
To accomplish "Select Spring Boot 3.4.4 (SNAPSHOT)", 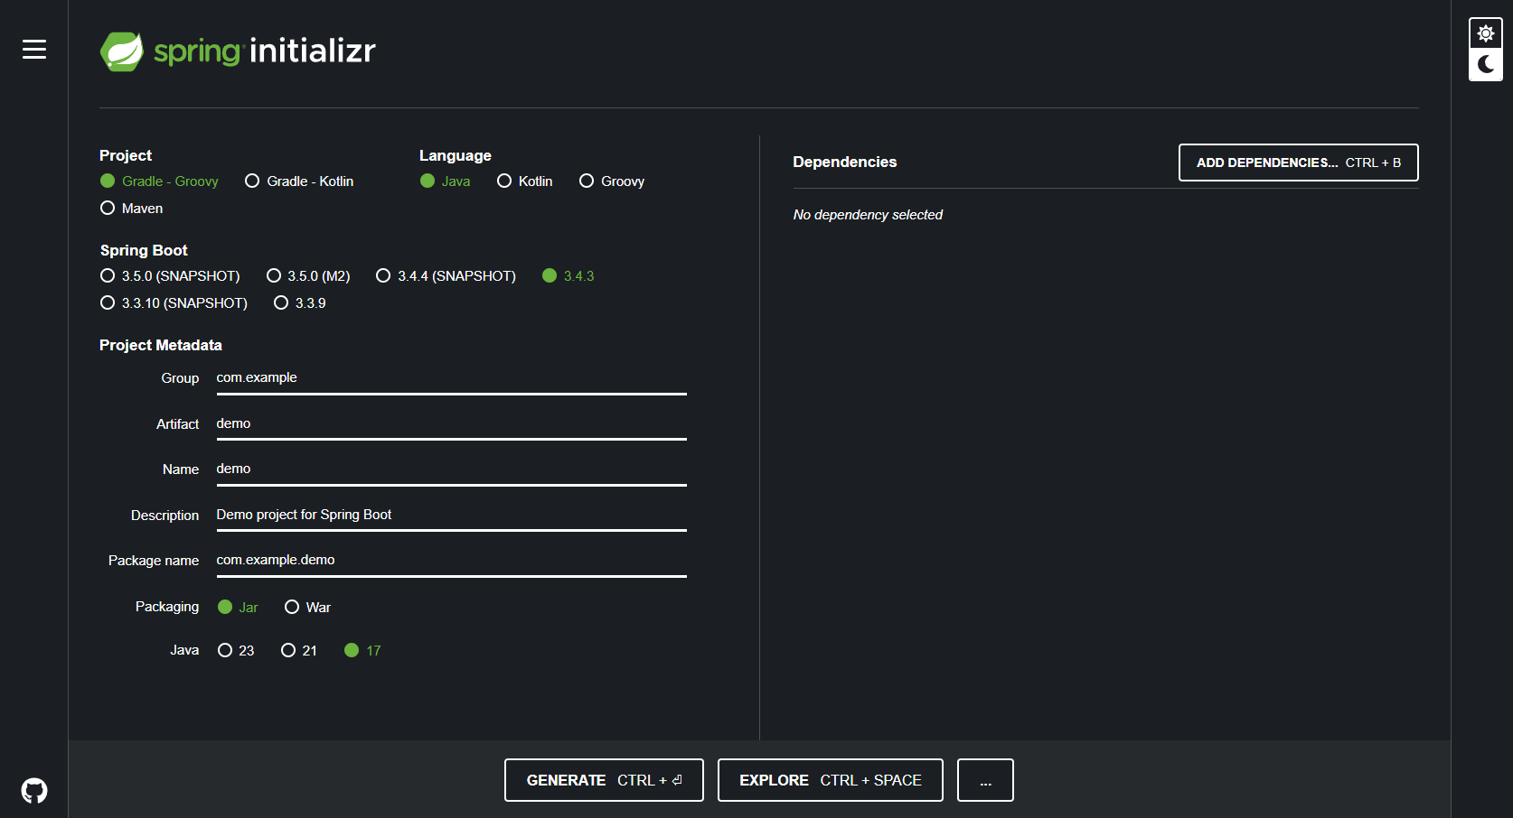I will click(x=446, y=275).
